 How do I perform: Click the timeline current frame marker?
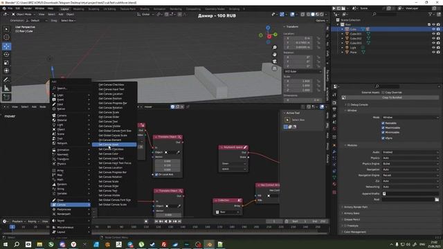[x=12, y=227]
